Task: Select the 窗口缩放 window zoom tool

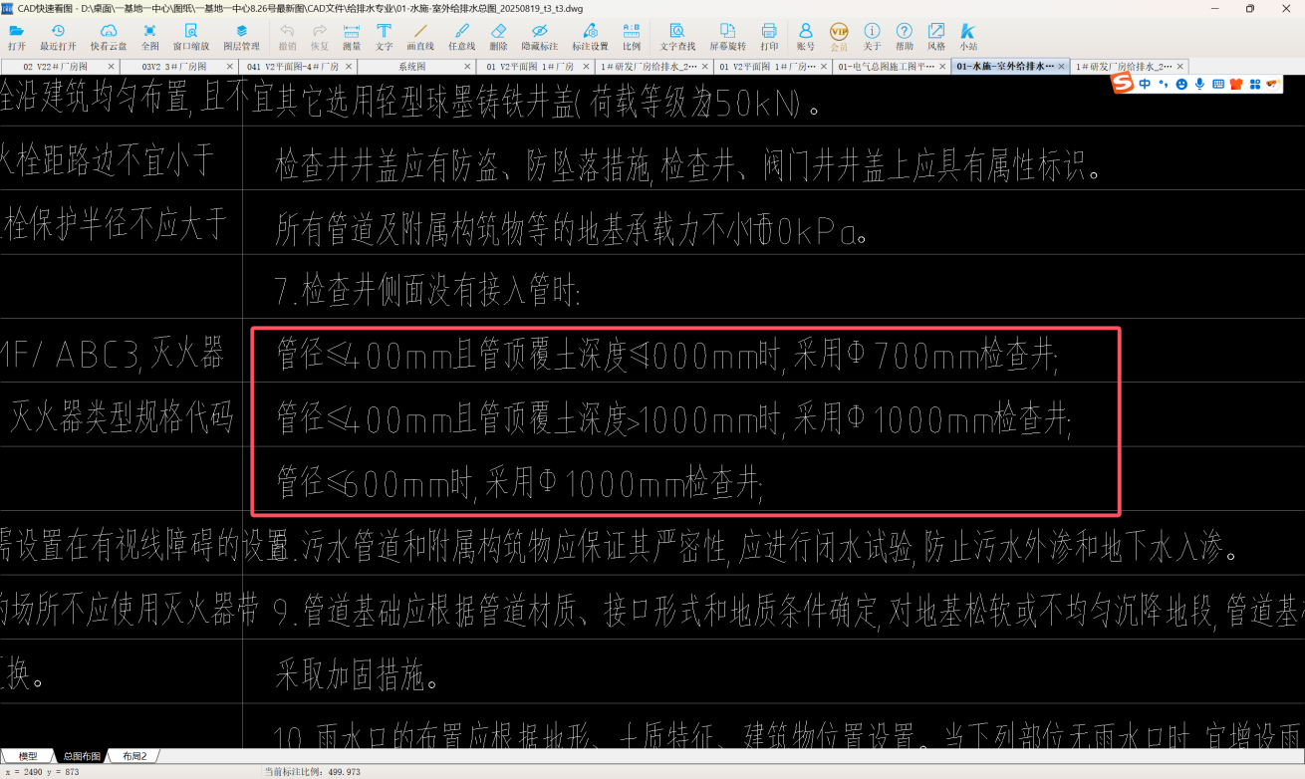Action: pos(191,37)
